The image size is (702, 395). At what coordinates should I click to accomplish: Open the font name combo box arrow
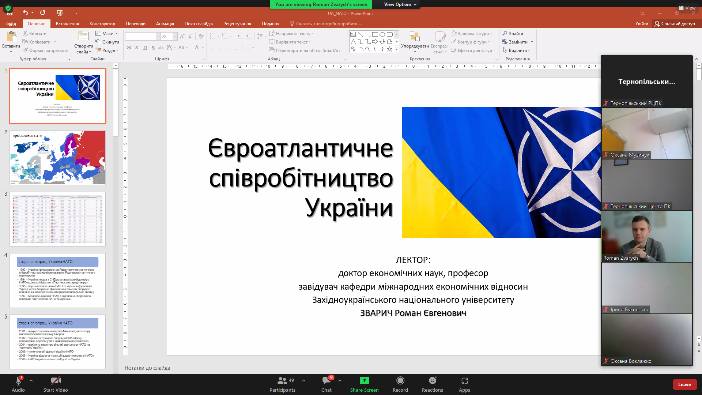tap(158, 37)
